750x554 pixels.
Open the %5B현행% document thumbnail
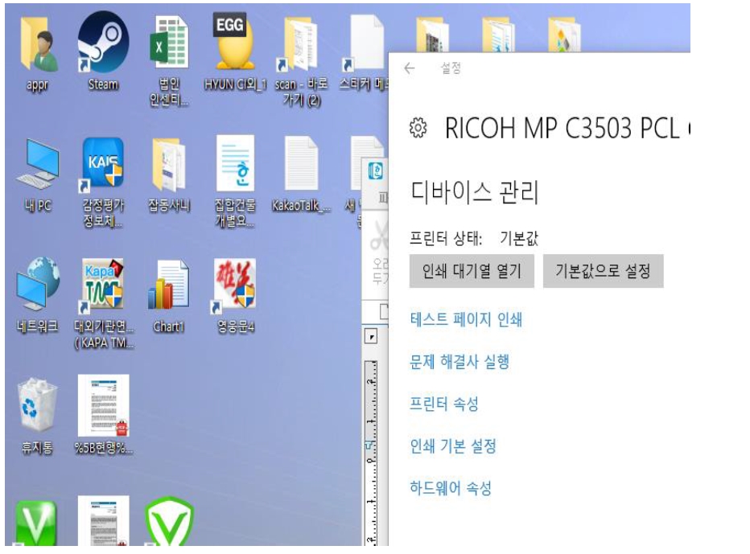(103, 405)
